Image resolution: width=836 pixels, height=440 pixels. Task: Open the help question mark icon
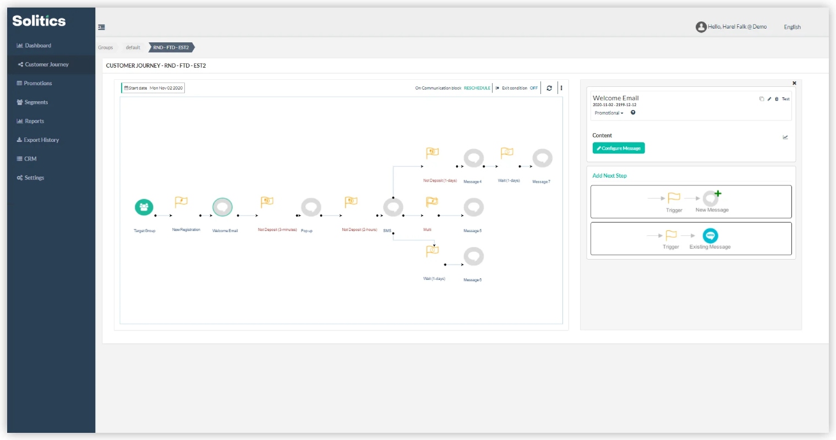tap(633, 112)
